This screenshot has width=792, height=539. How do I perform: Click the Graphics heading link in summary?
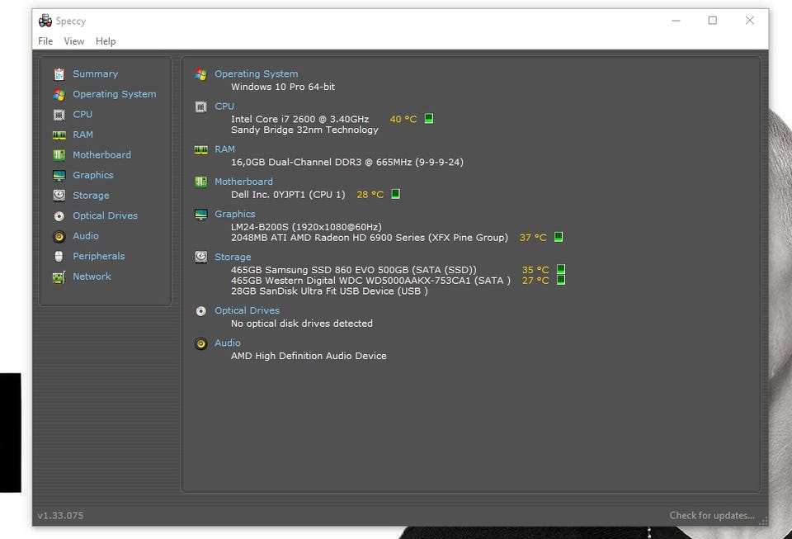[x=235, y=214]
